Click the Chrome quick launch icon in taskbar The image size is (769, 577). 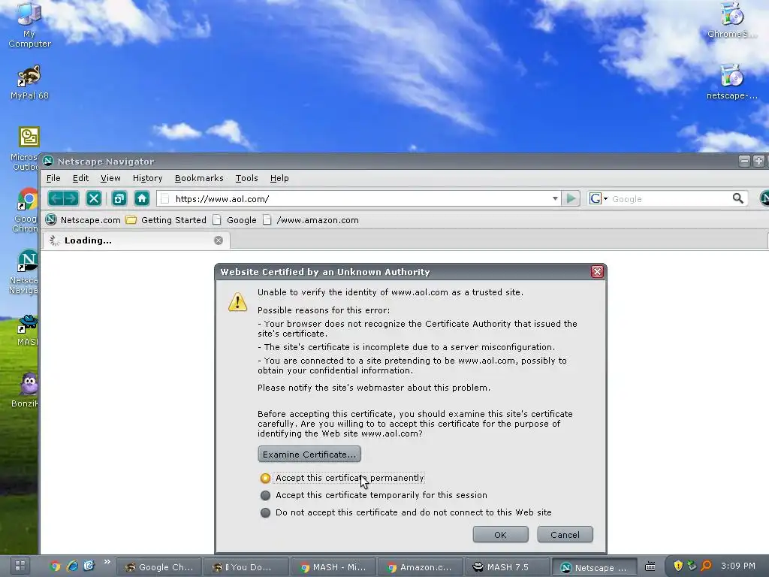[55, 566]
